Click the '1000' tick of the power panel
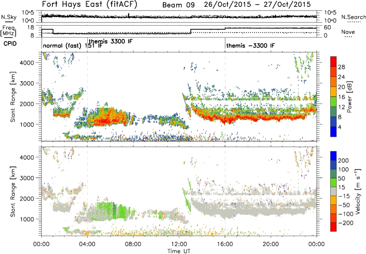This screenshot has width=366, height=254. pyautogui.click(x=27, y=124)
